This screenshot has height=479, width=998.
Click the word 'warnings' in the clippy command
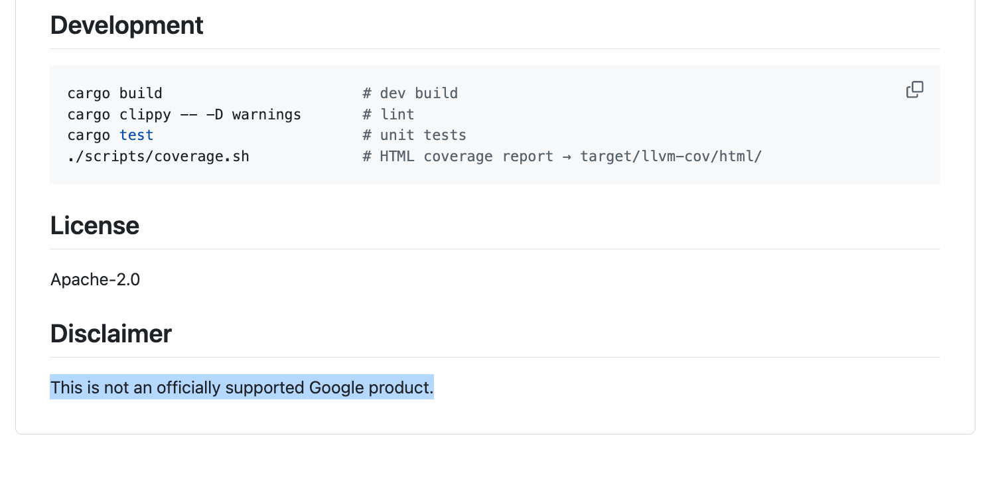[266, 115]
